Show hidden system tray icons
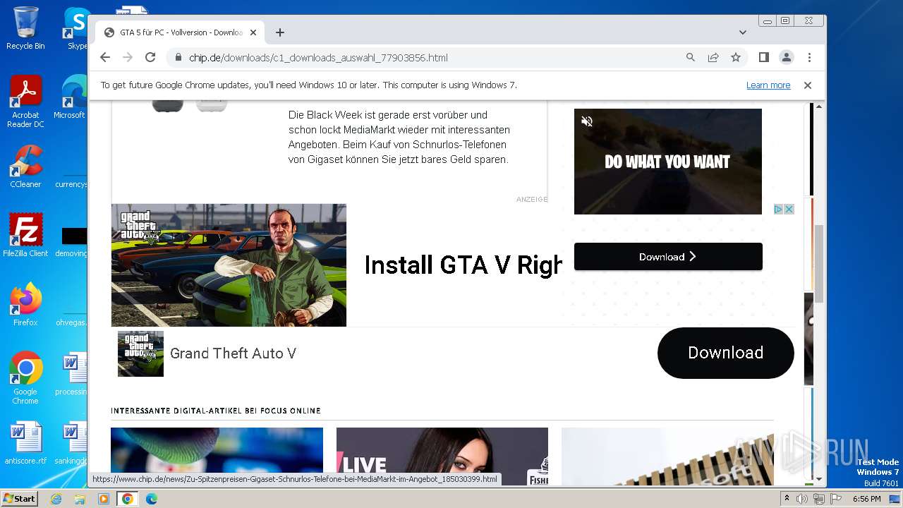The image size is (903, 508). coord(787,499)
